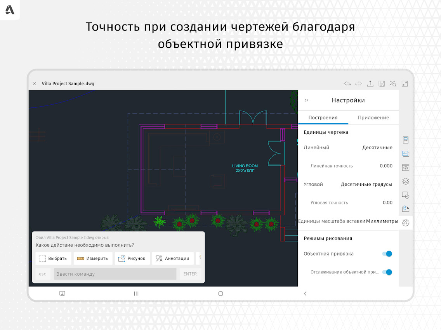Open the attachments panel icon
Viewport: 441px width, 330px height.
click(406, 209)
